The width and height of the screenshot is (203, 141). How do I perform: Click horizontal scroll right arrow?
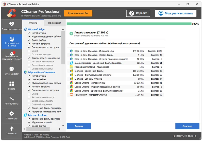(60, 129)
